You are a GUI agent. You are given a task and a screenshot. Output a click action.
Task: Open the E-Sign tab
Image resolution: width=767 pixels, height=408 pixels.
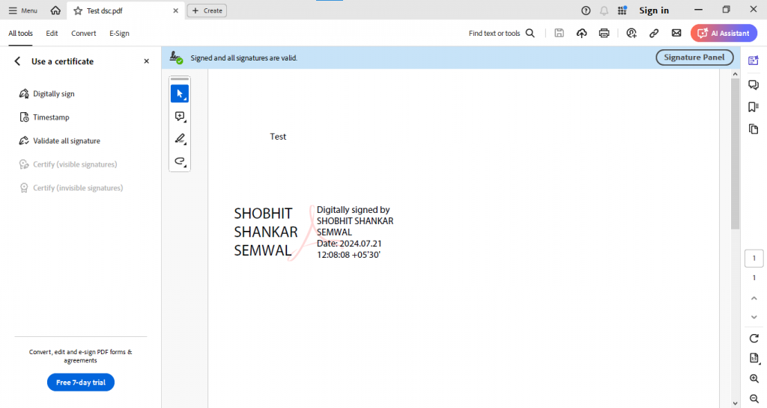pos(119,33)
